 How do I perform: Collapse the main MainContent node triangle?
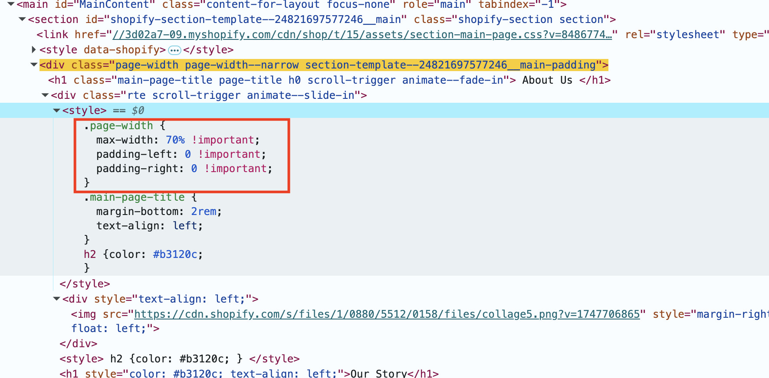[11, 4]
